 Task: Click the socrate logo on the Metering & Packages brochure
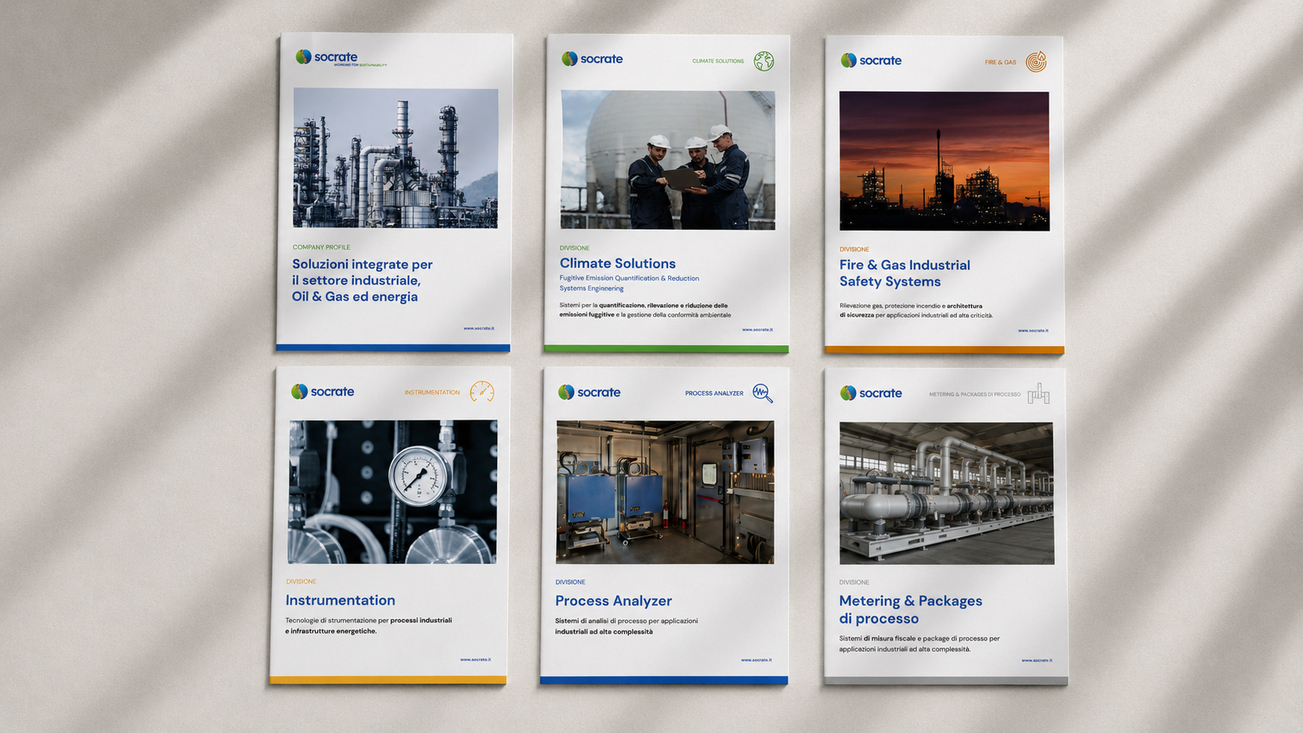[x=870, y=393]
